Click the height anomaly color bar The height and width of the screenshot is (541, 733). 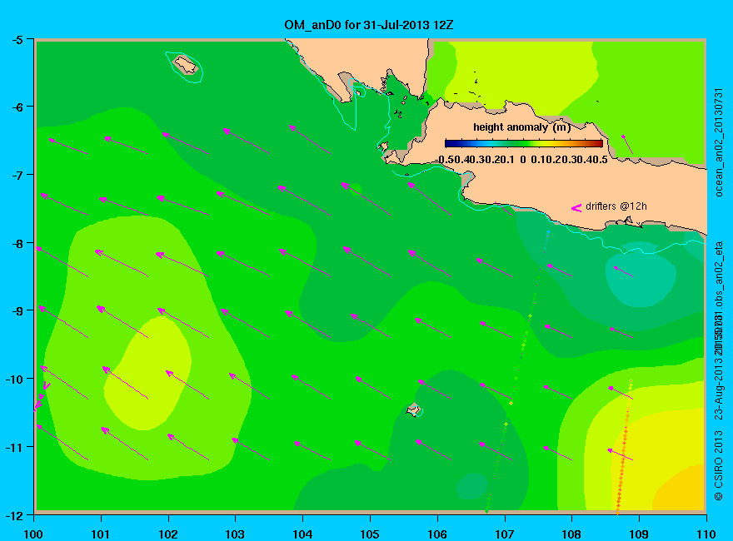pyautogui.click(x=524, y=143)
